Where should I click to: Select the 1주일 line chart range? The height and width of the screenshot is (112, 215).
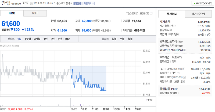[28, 39]
